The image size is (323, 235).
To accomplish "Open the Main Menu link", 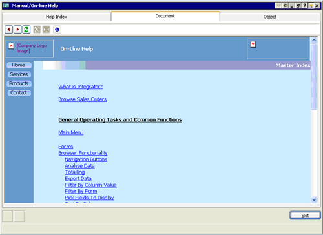I will pyautogui.click(x=71, y=132).
